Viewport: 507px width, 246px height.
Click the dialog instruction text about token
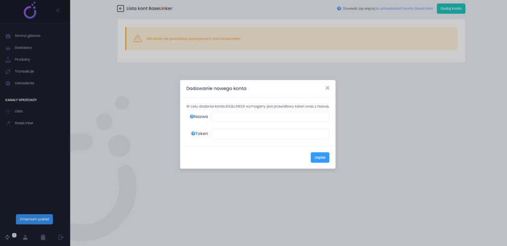[x=257, y=106]
